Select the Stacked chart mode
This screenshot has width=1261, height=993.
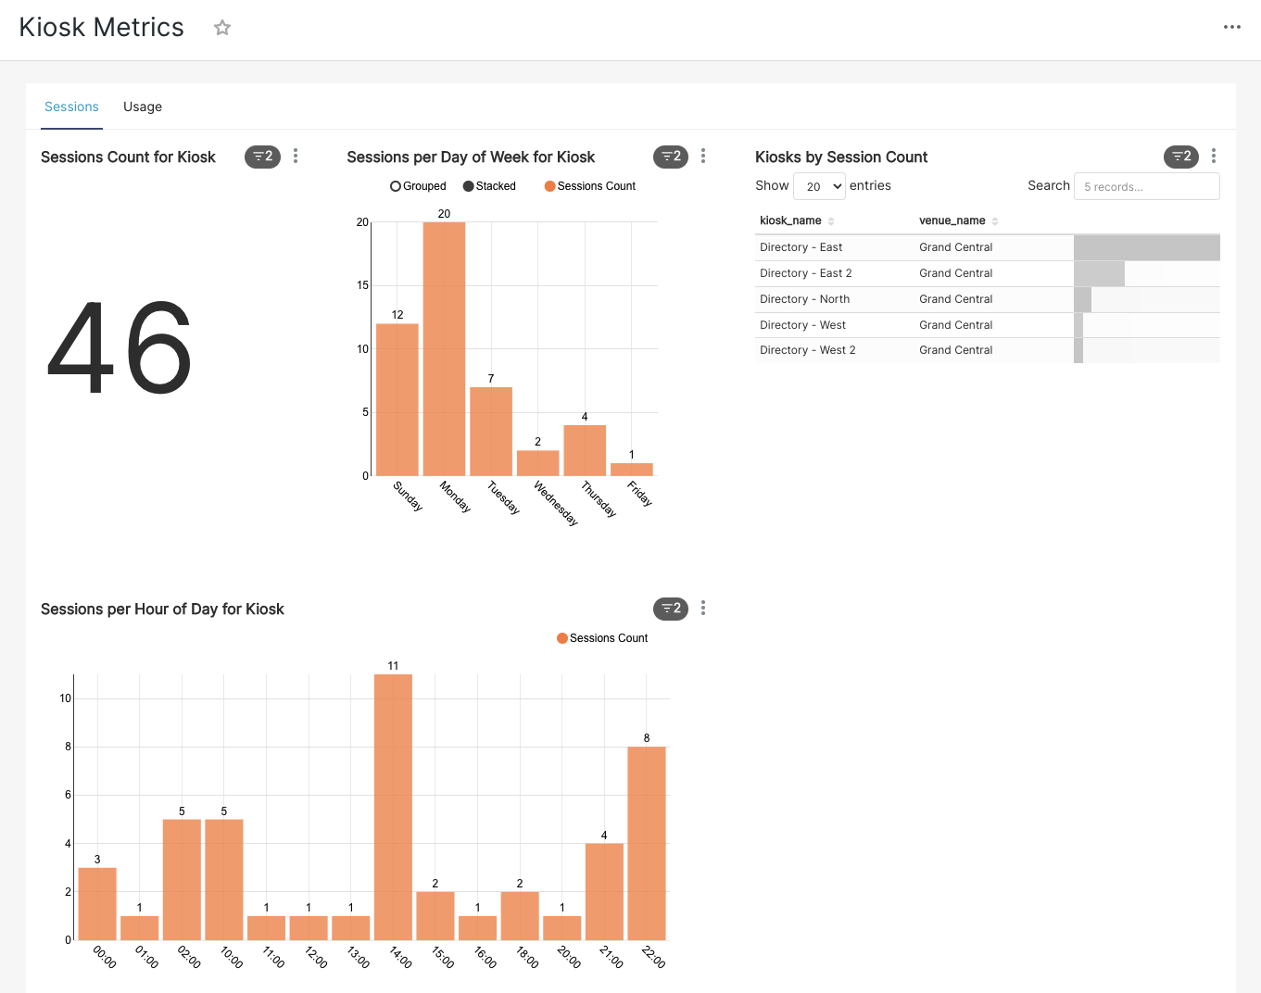(489, 186)
